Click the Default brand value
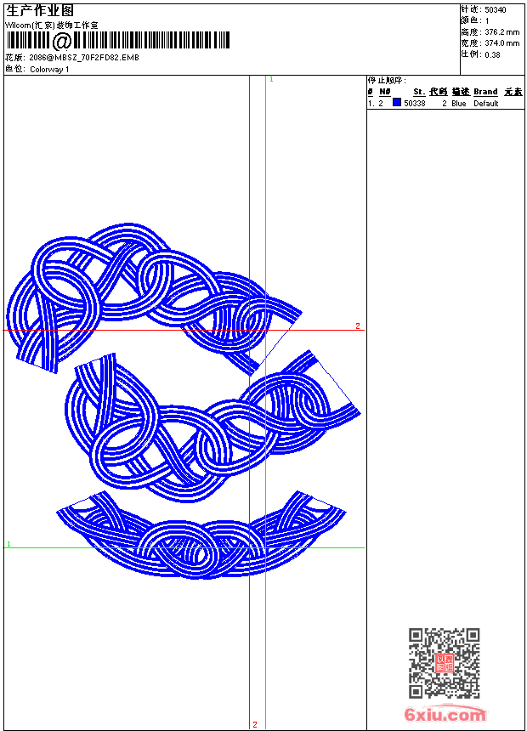 point(486,104)
